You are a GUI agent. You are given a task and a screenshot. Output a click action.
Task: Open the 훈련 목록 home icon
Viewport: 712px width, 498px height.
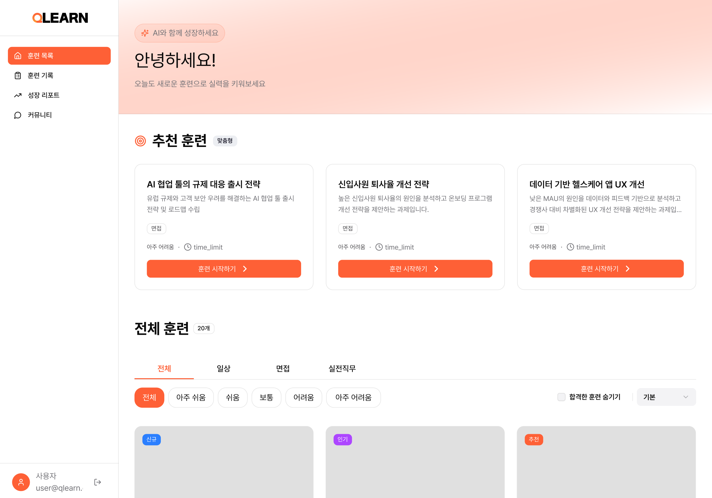18,56
